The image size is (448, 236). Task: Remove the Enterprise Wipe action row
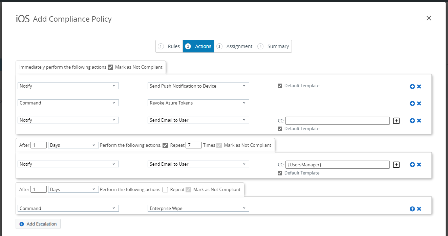(x=419, y=209)
